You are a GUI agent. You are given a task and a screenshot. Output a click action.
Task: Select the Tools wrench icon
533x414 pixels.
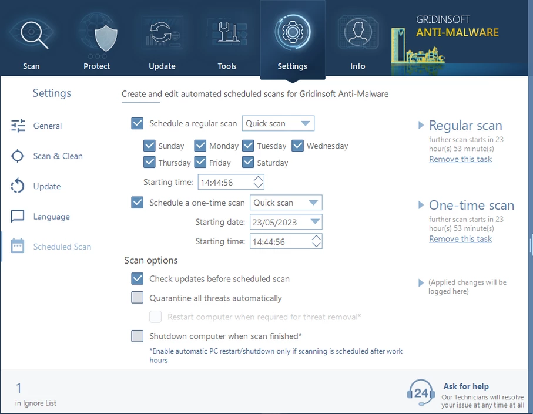[227, 34]
